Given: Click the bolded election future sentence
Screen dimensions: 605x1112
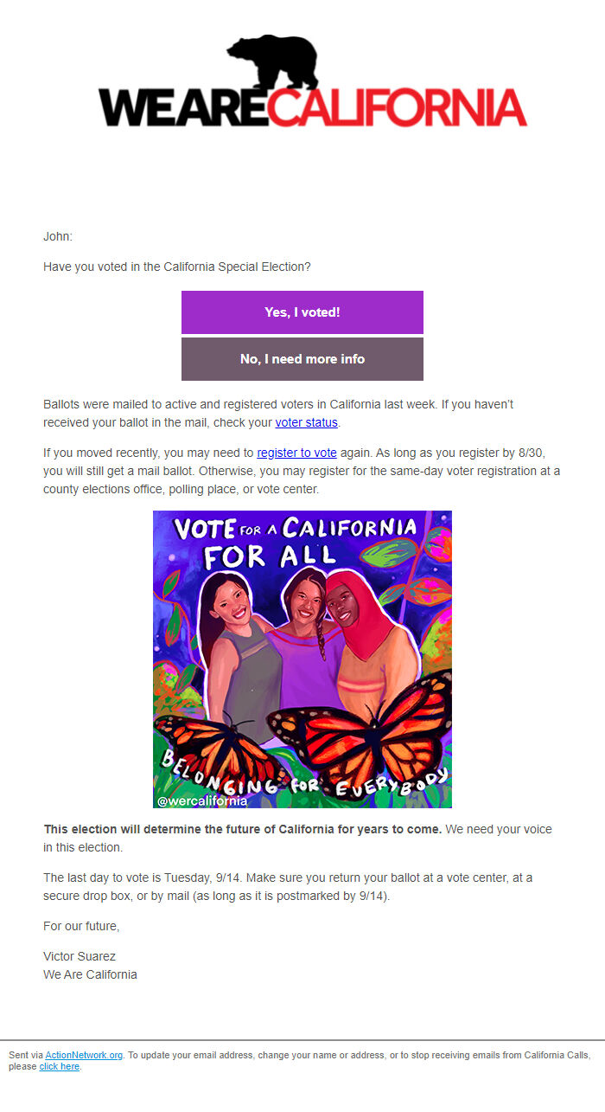Looking at the screenshot, I should [242, 828].
